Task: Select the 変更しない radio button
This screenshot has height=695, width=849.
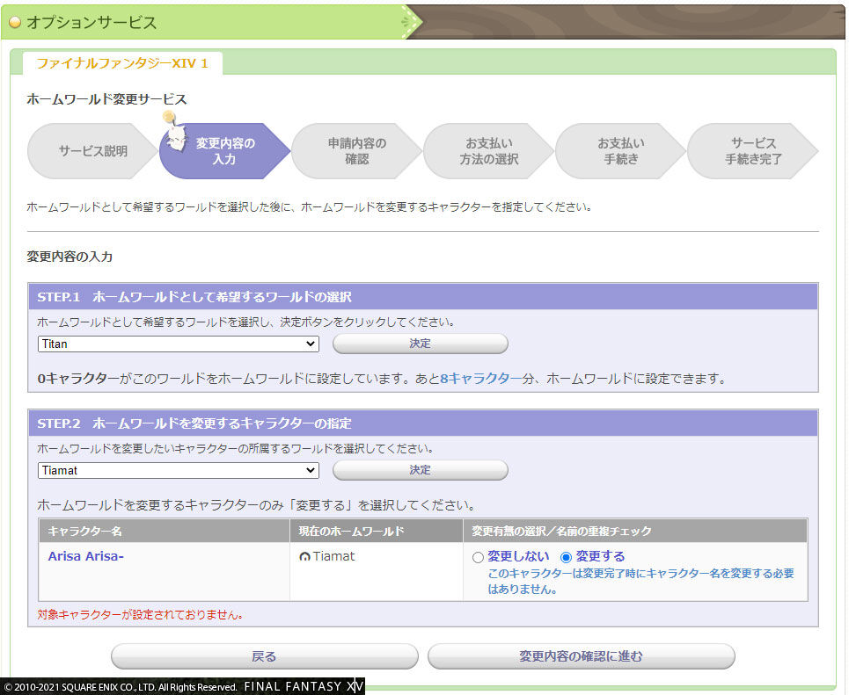Action: tap(478, 557)
